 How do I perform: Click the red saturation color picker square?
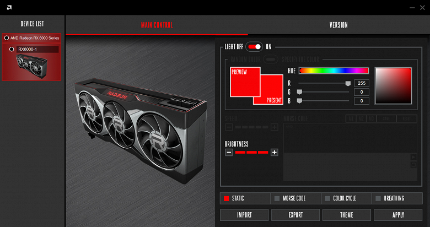pos(393,86)
